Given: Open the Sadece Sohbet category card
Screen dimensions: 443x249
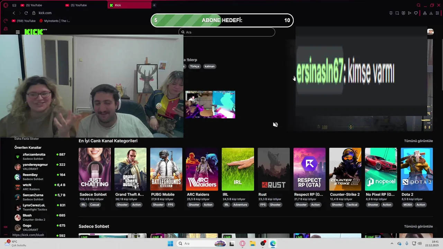Looking at the screenshot, I should (x=94, y=169).
